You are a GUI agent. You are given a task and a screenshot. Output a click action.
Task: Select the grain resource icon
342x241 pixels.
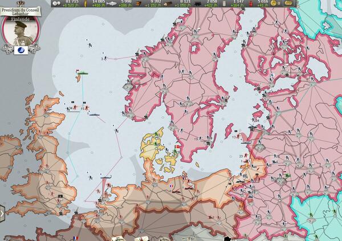tap(85, 3)
